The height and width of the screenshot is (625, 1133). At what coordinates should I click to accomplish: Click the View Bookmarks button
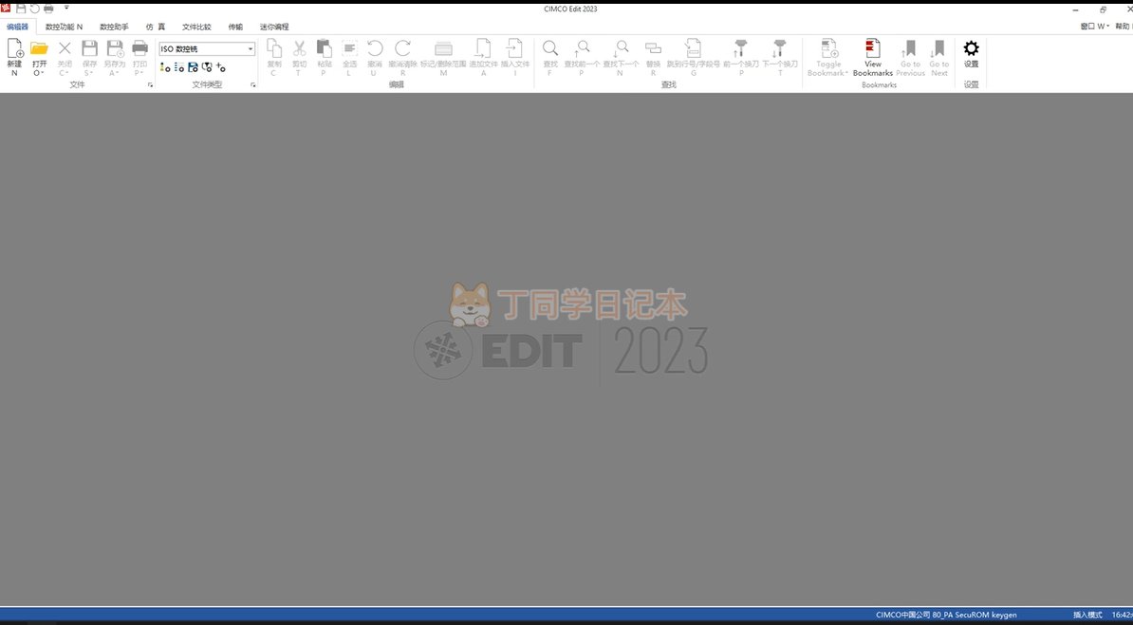pos(873,57)
